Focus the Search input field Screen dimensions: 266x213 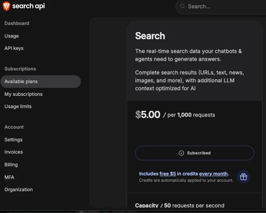[221, 6]
